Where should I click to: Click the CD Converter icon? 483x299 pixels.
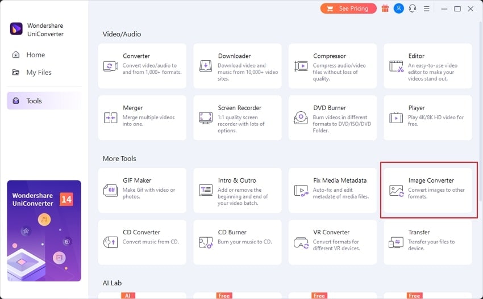pyautogui.click(x=111, y=242)
